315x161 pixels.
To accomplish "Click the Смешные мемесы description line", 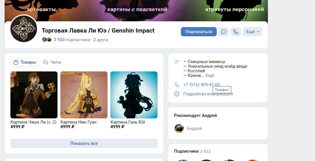I will 204,62.
